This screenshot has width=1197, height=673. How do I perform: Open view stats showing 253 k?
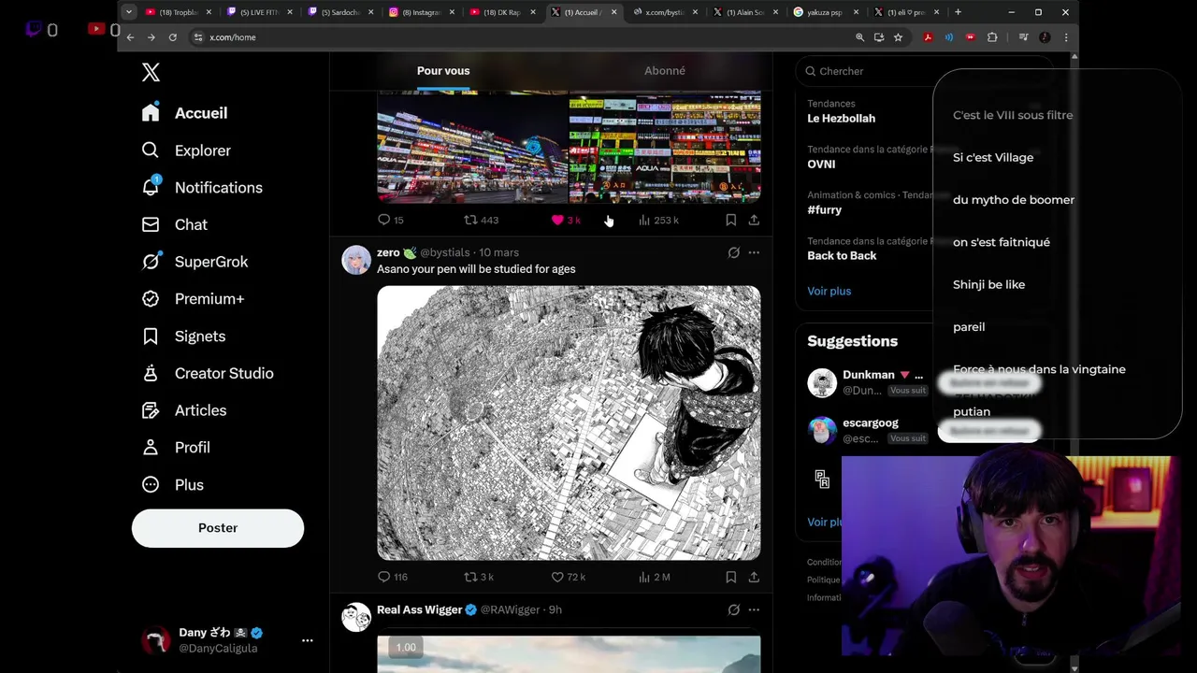click(658, 220)
